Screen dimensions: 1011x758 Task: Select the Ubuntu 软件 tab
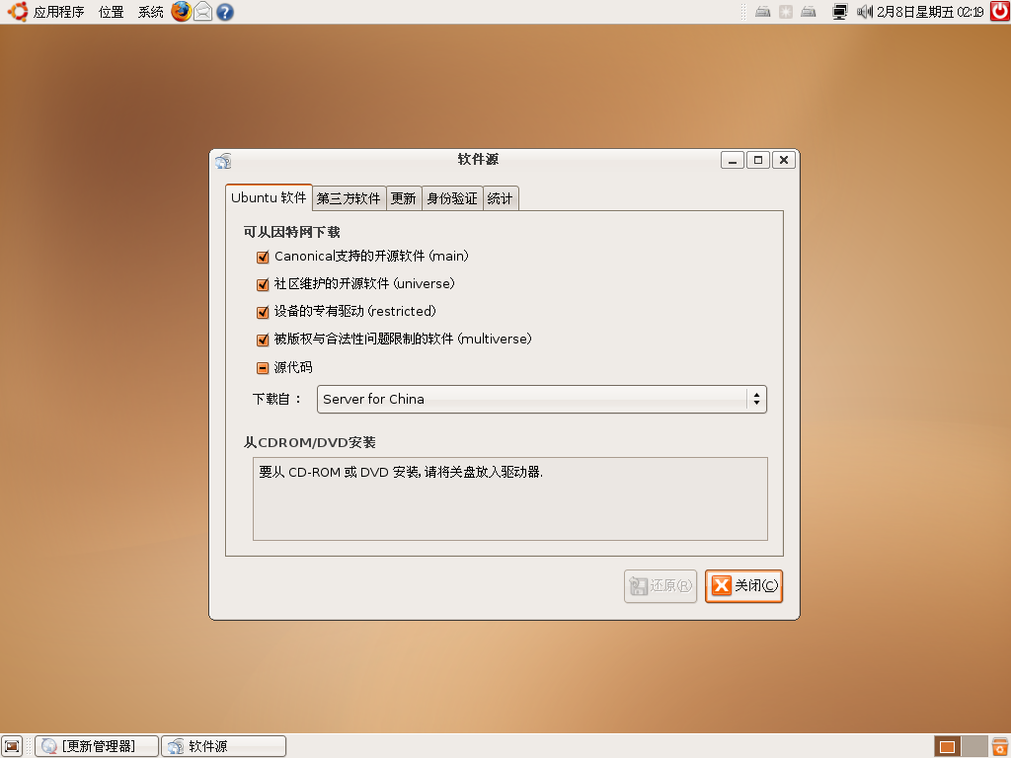point(269,197)
